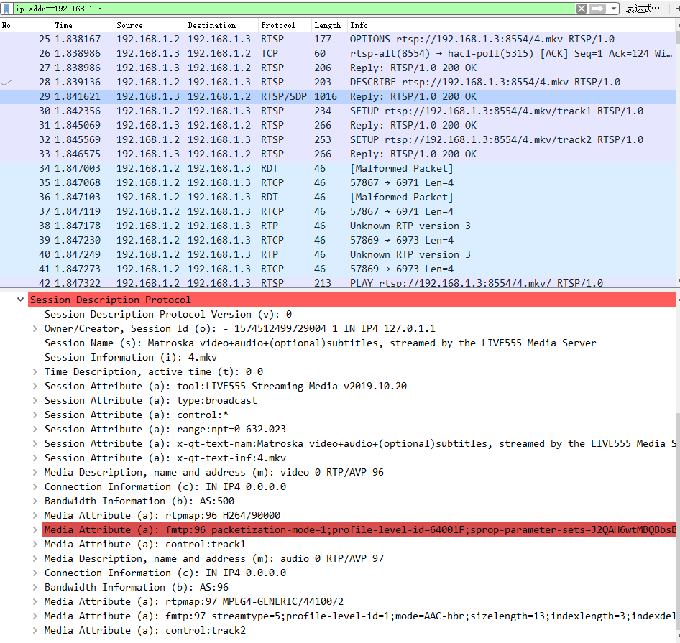Expand the rtpmap:96 H264/90000 media attribute
This screenshot has height=643, width=680.
(x=35, y=515)
